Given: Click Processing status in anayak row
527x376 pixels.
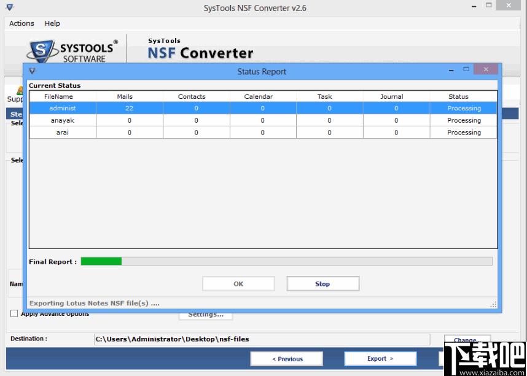Looking at the screenshot, I should tap(464, 120).
